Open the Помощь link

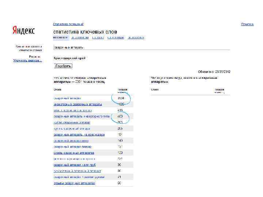(x=247, y=24)
